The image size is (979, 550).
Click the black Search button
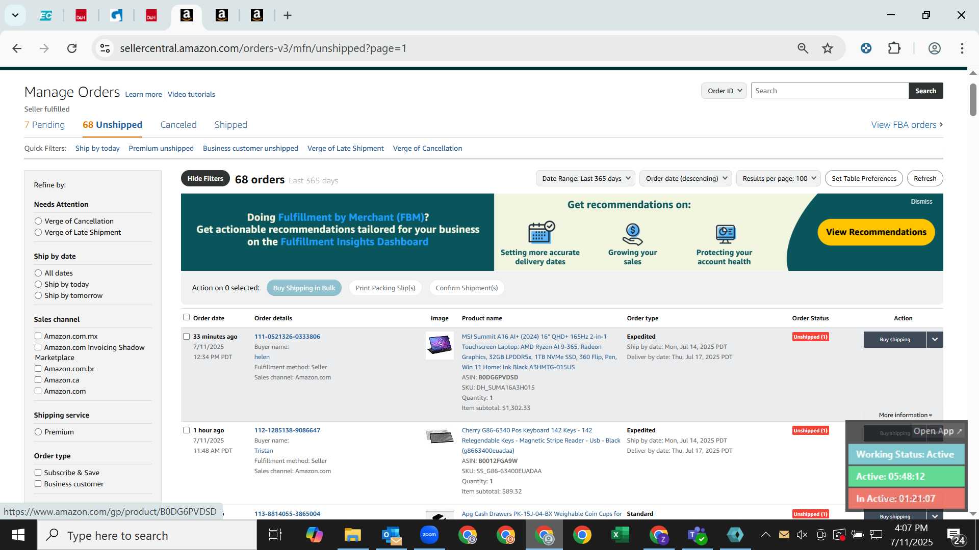click(x=925, y=91)
